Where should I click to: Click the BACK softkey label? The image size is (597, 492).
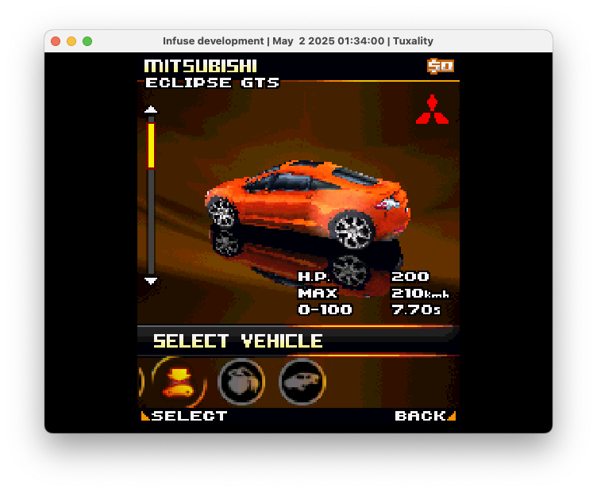pyautogui.click(x=420, y=416)
